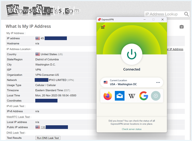
Task: Select 'Eastern Standard Time' timezone value
Action: click(49, 90)
